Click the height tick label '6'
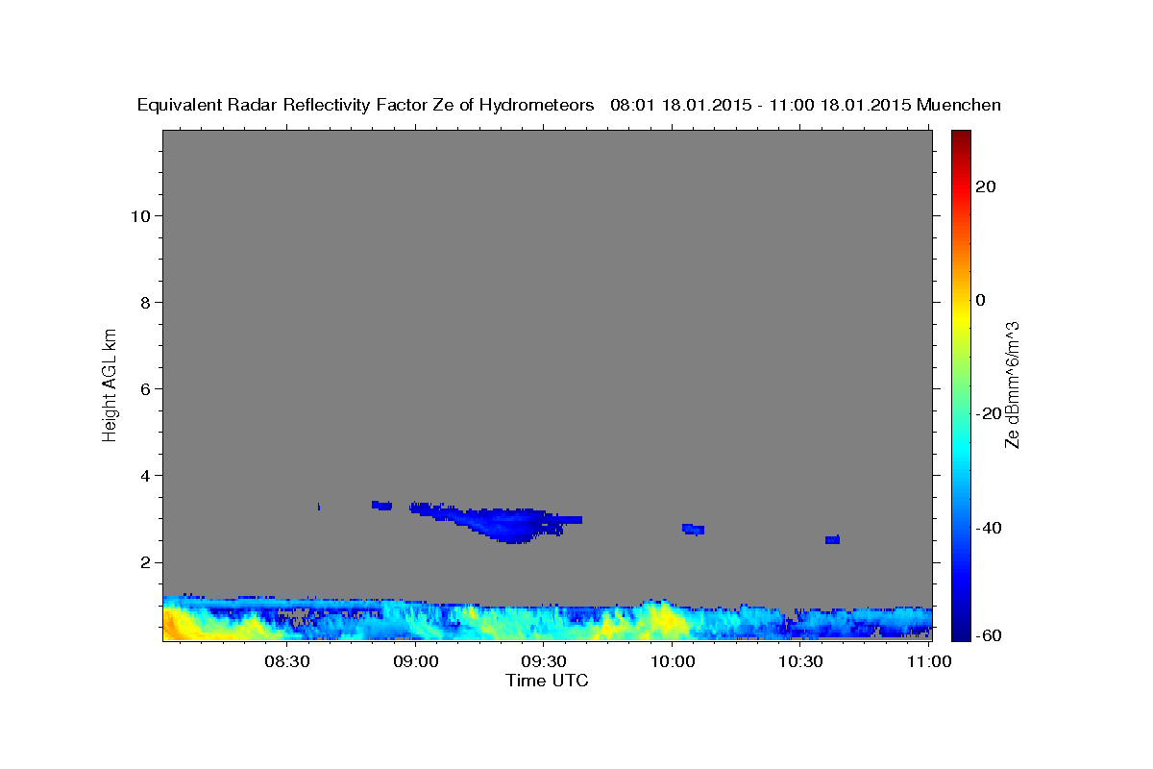 click(144, 388)
